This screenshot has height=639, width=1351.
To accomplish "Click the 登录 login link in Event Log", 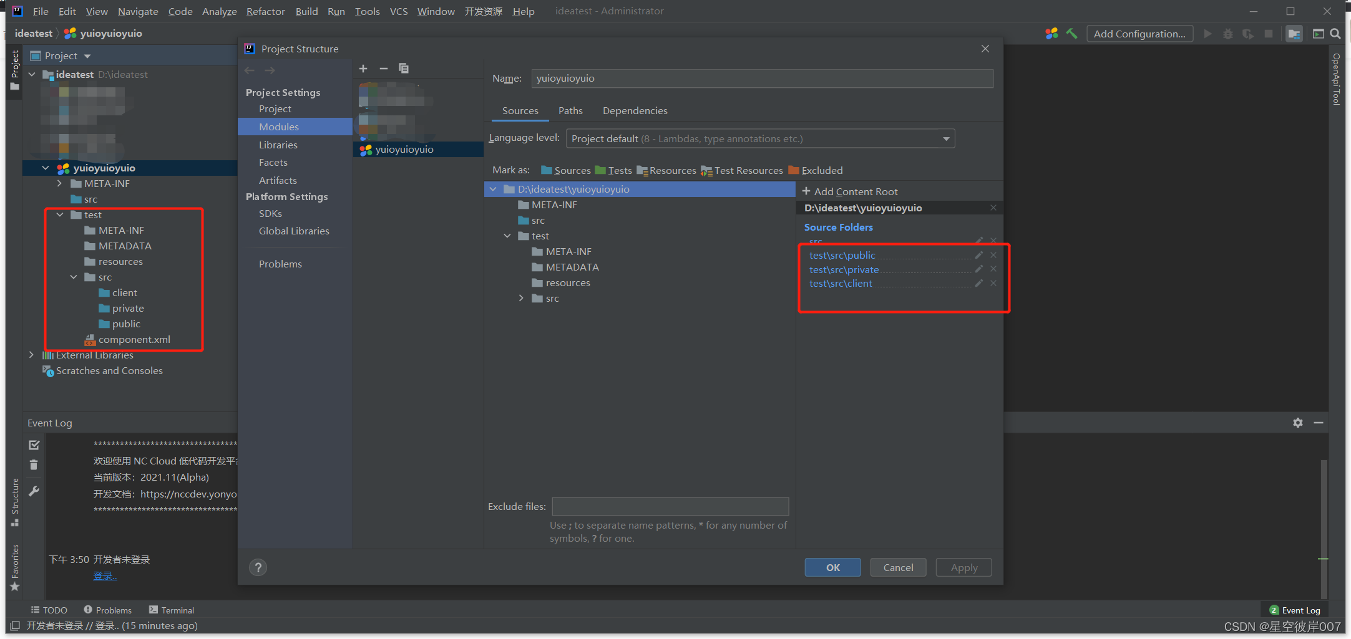I will [105, 575].
